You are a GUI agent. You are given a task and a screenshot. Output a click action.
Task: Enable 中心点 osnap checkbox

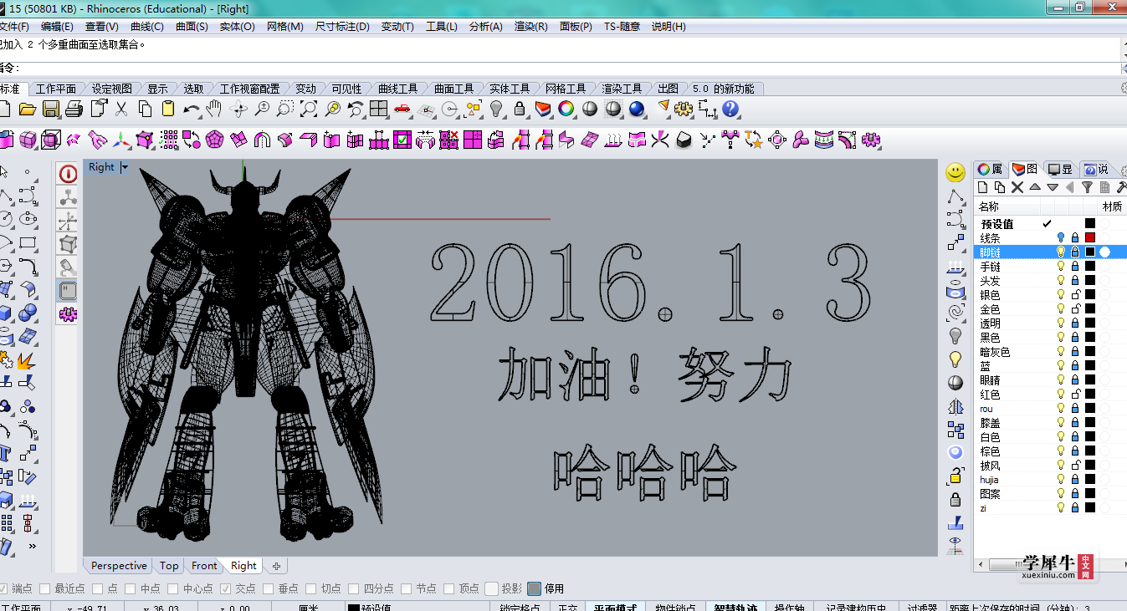(x=172, y=588)
